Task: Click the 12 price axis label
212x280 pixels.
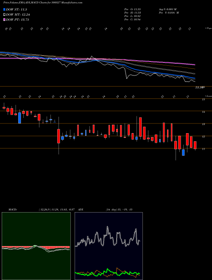Action: click(203, 137)
